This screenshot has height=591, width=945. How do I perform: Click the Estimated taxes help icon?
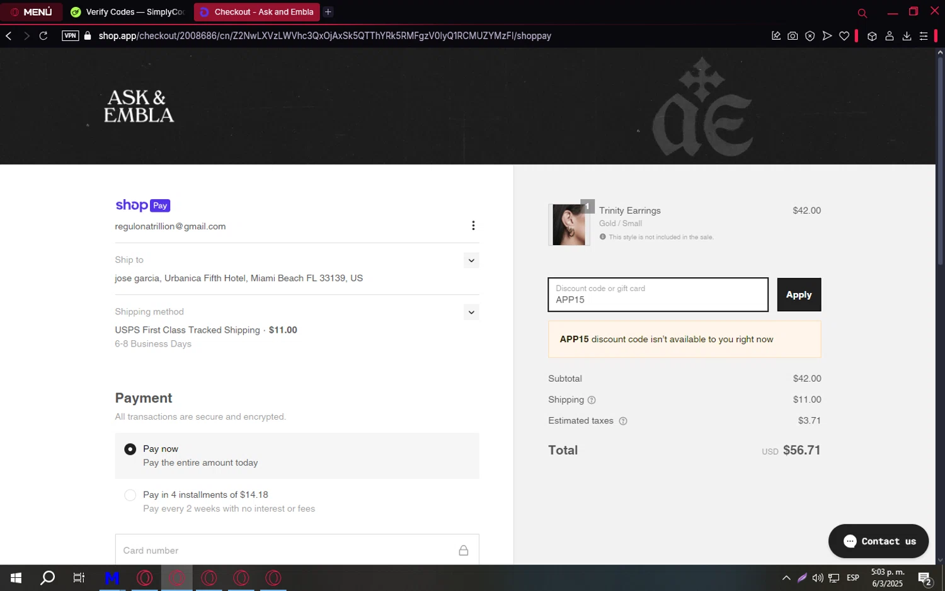click(x=623, y=421)
